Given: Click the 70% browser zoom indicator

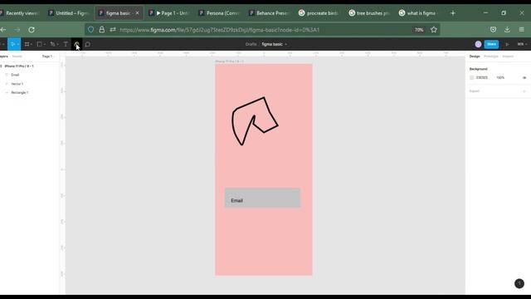Looking at the screenshot, I should click(x=419, y=30).
